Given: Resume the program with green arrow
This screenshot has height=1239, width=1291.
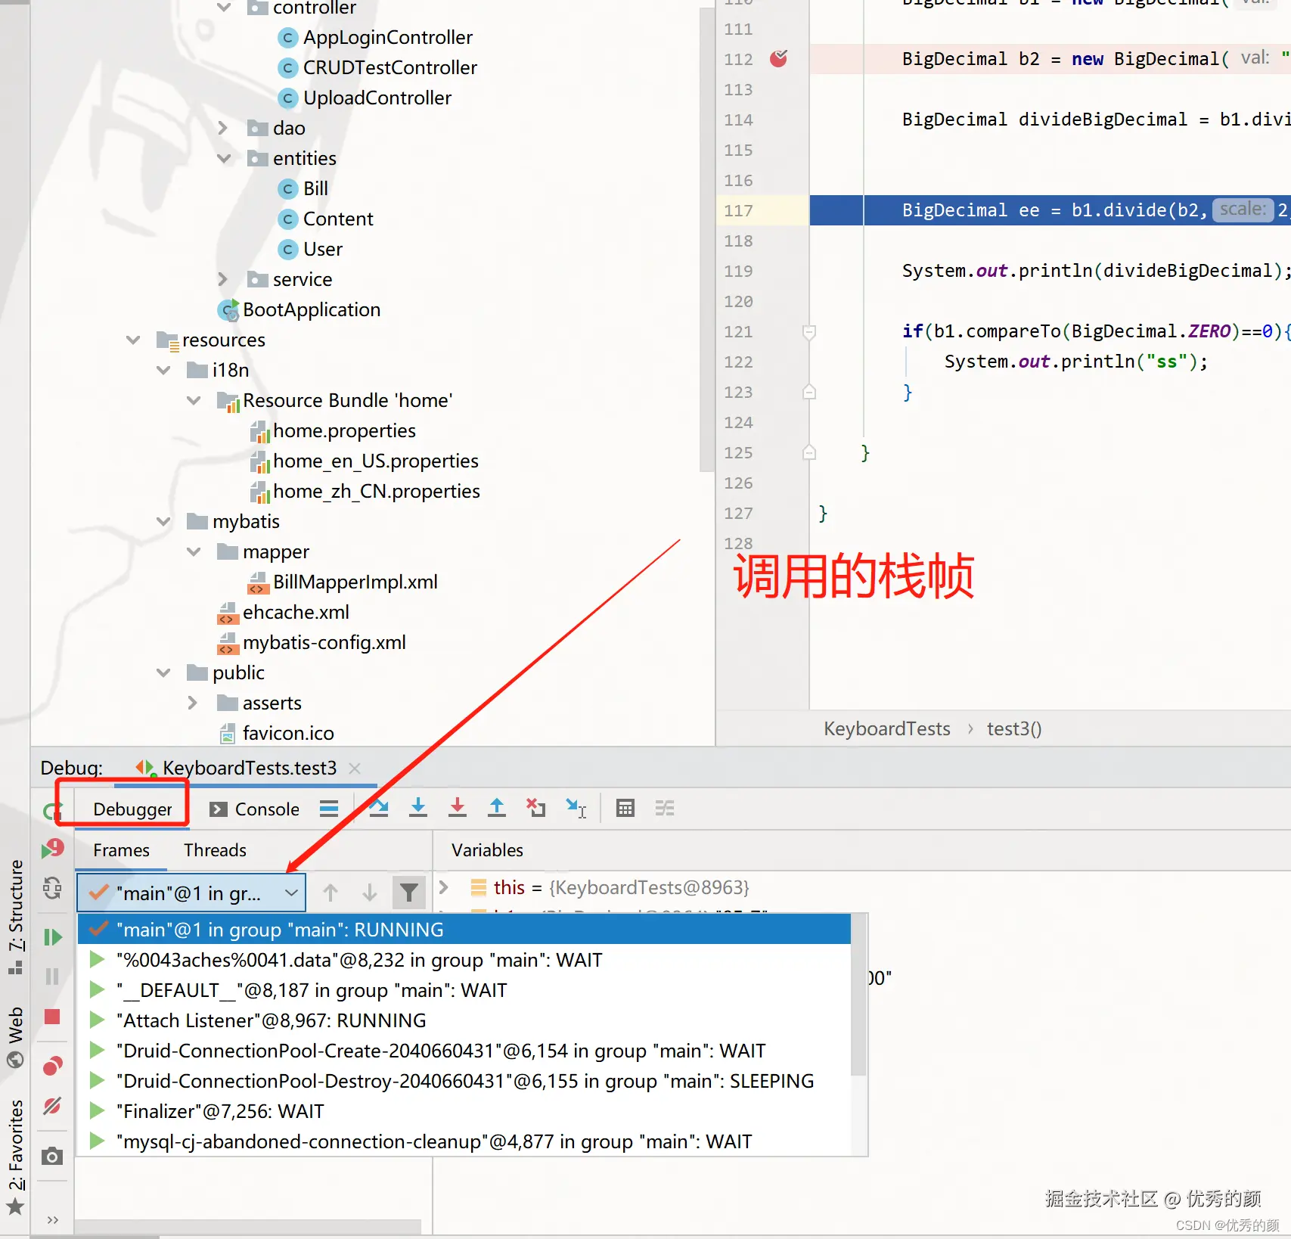Looking at the screenshot, I should tap(52, 937).
